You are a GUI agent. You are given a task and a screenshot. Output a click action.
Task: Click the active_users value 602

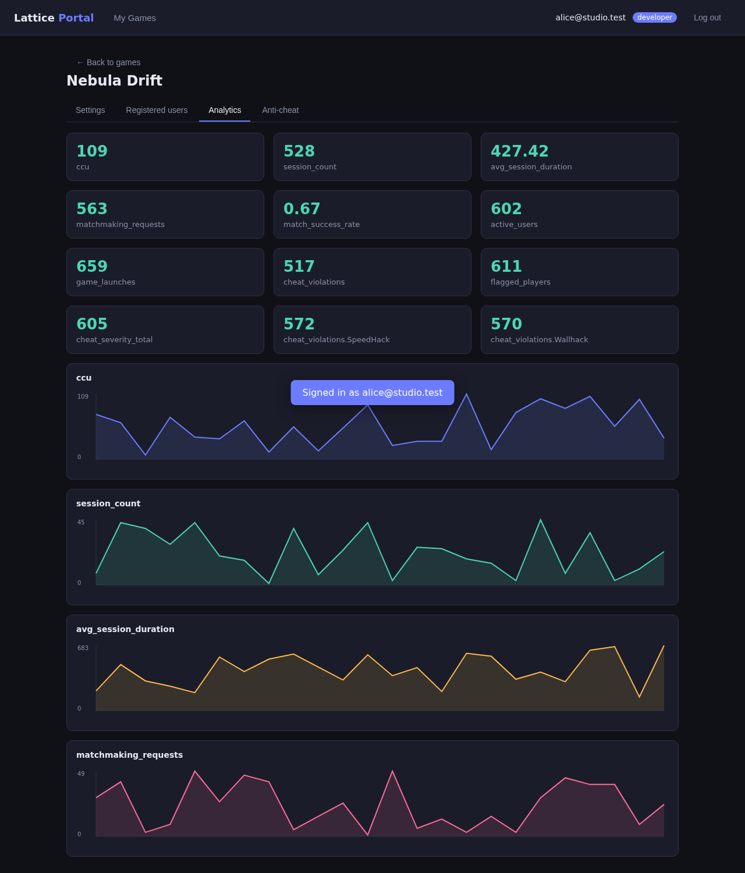point(506,208)
